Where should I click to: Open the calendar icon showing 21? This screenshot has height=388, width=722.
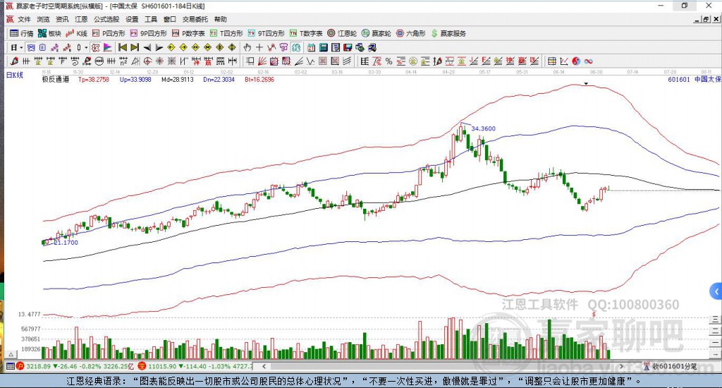(x=311, y=47)
